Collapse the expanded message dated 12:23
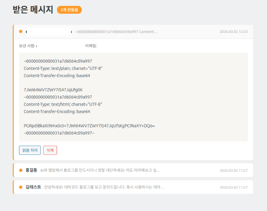 point(133,32)
